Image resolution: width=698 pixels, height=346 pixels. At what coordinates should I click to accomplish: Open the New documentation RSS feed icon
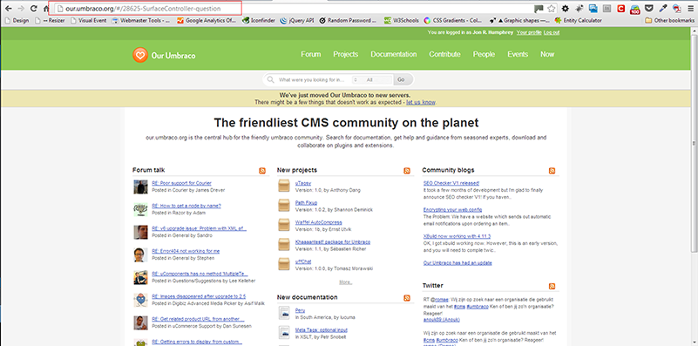(407, 298)
